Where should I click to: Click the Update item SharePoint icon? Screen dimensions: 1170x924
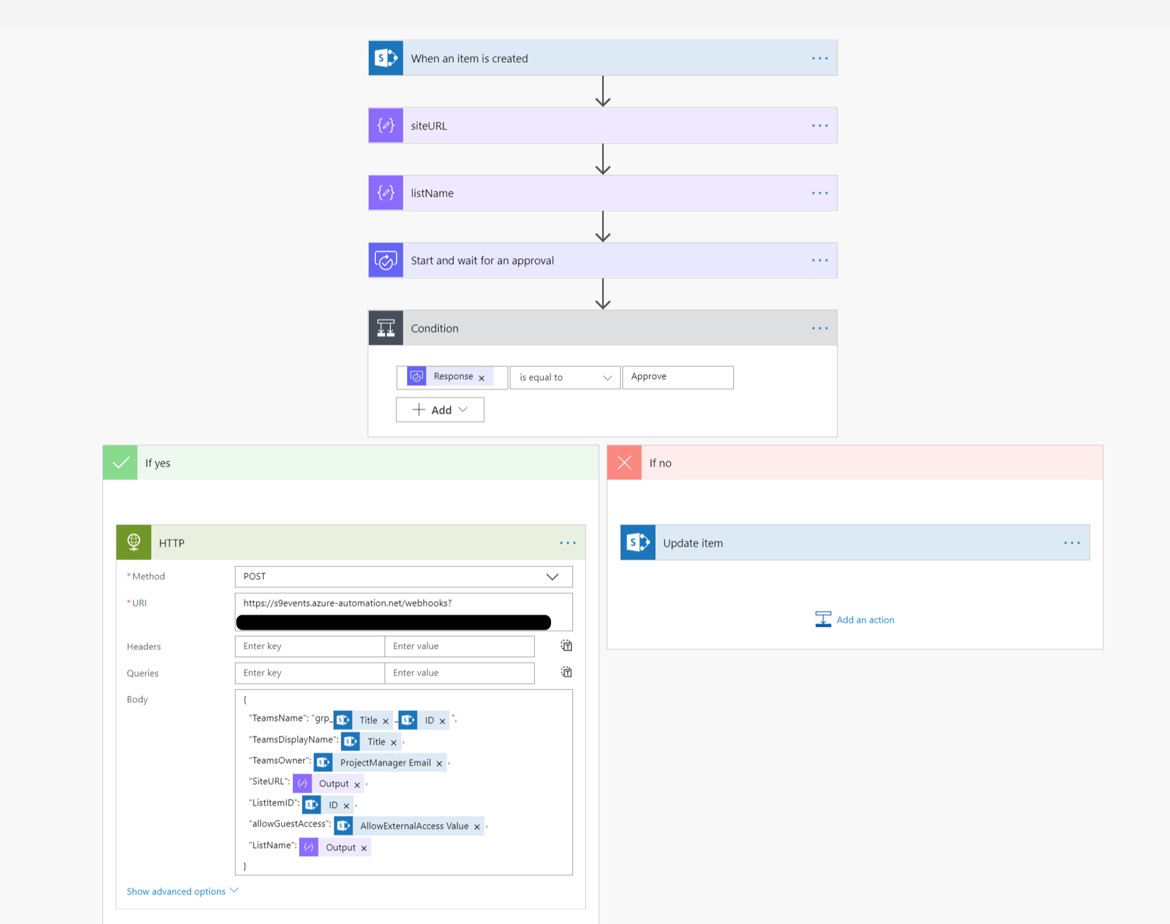pyautogui.click(x=637, y=542)
